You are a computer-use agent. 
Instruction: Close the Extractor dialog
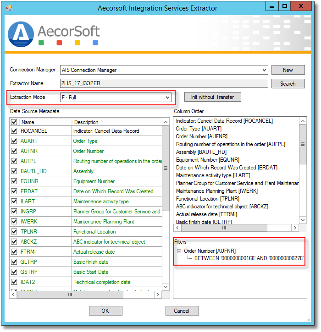tap(301, 6)
